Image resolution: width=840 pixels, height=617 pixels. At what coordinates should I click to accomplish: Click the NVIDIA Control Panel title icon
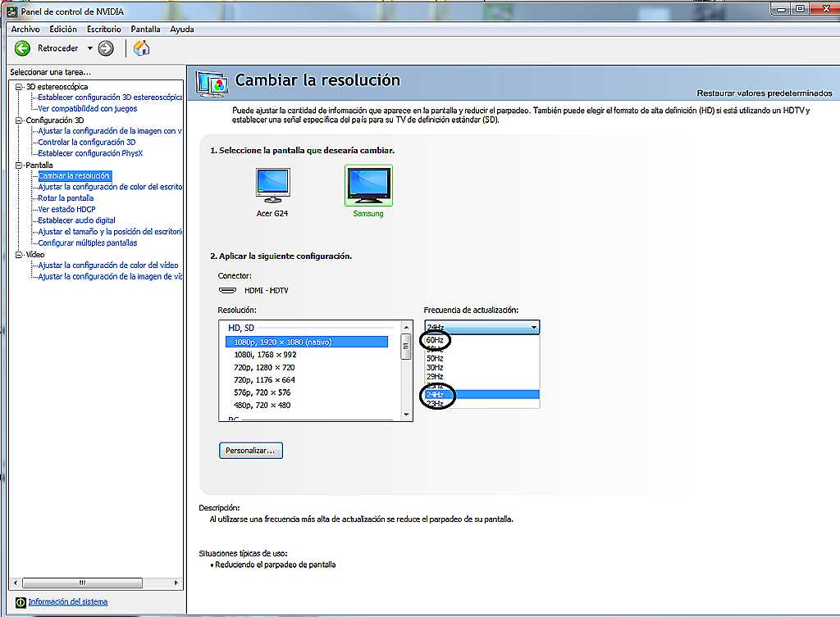(x=11, y=11)
